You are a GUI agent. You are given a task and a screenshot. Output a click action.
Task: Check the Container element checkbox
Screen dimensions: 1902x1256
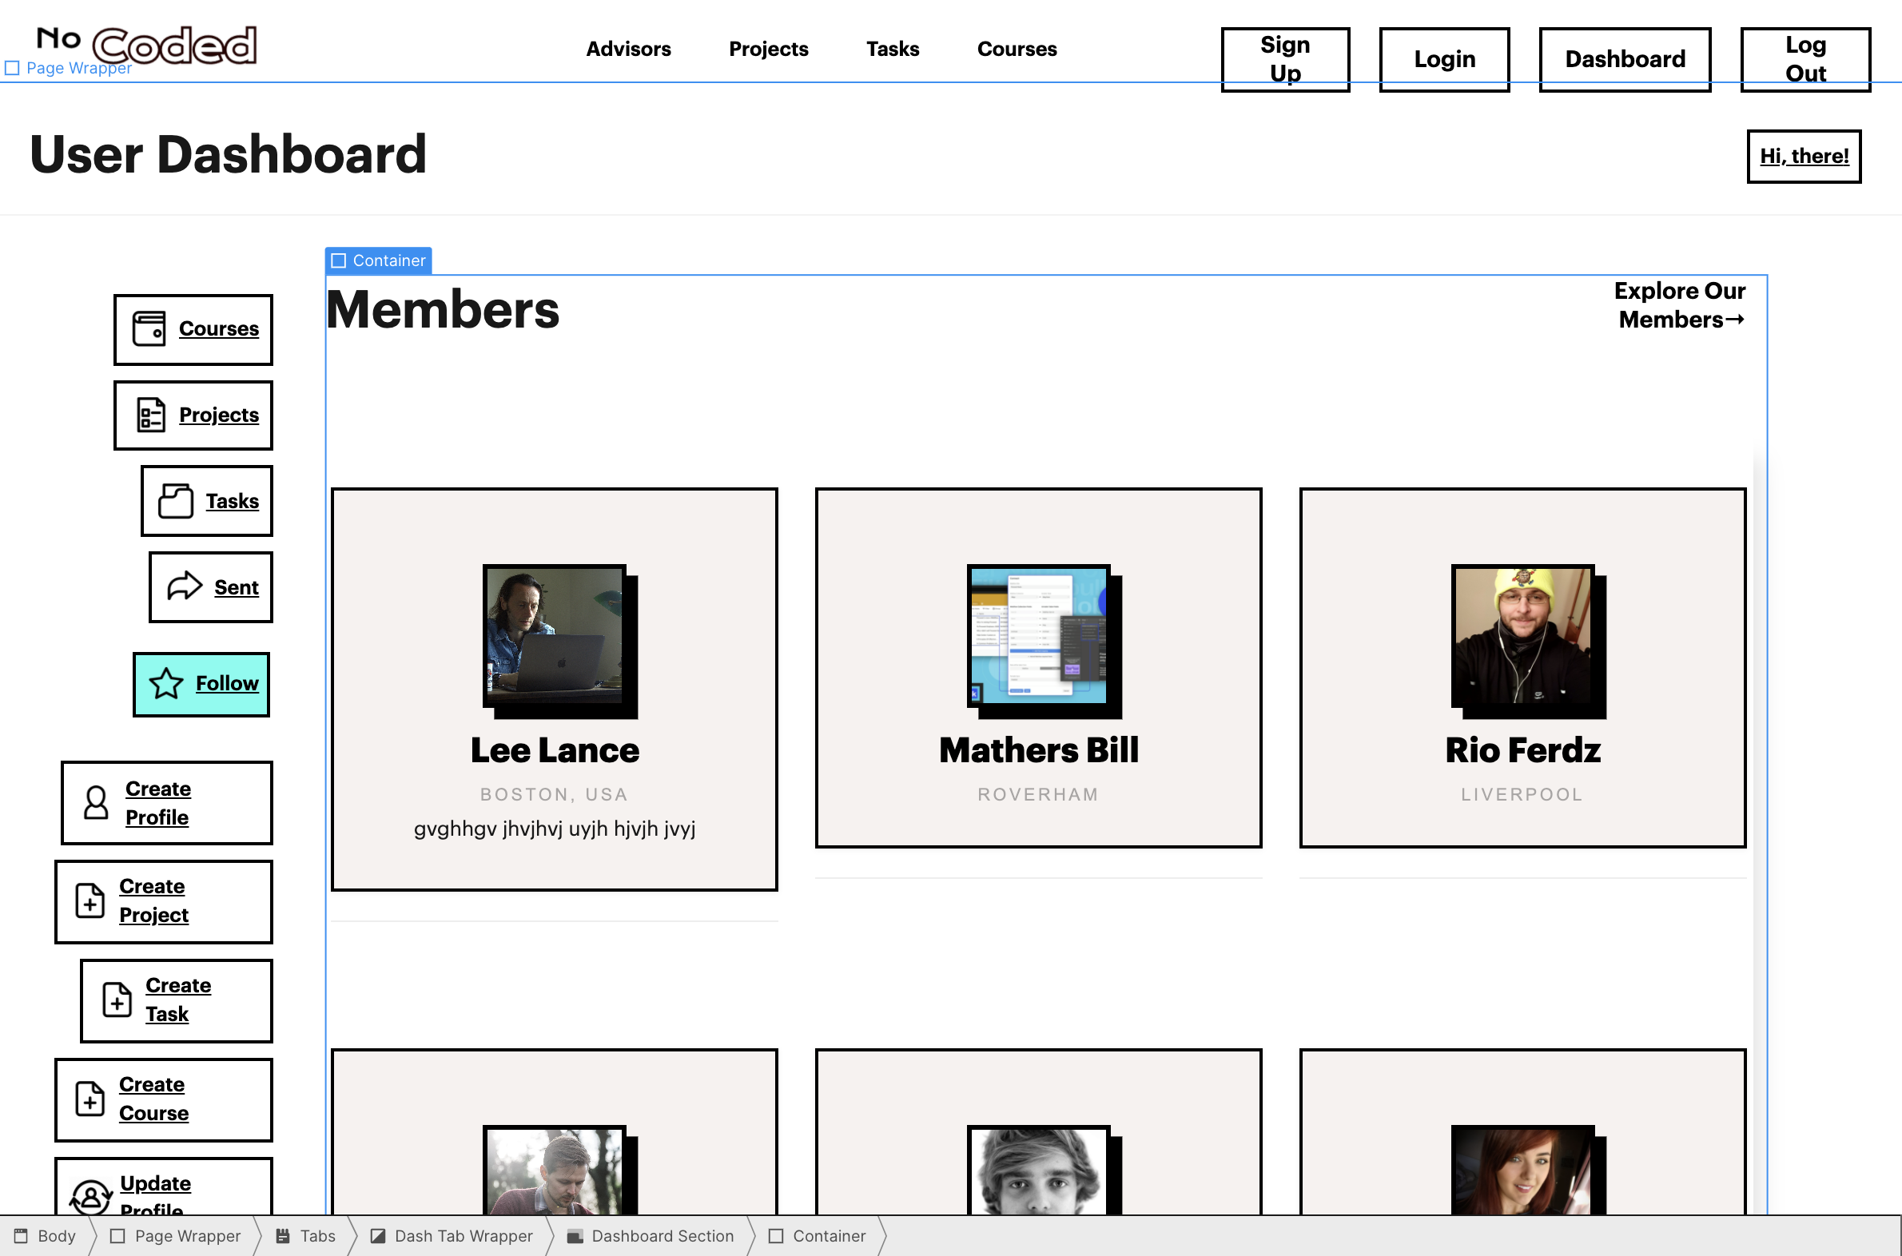[339, 260]
